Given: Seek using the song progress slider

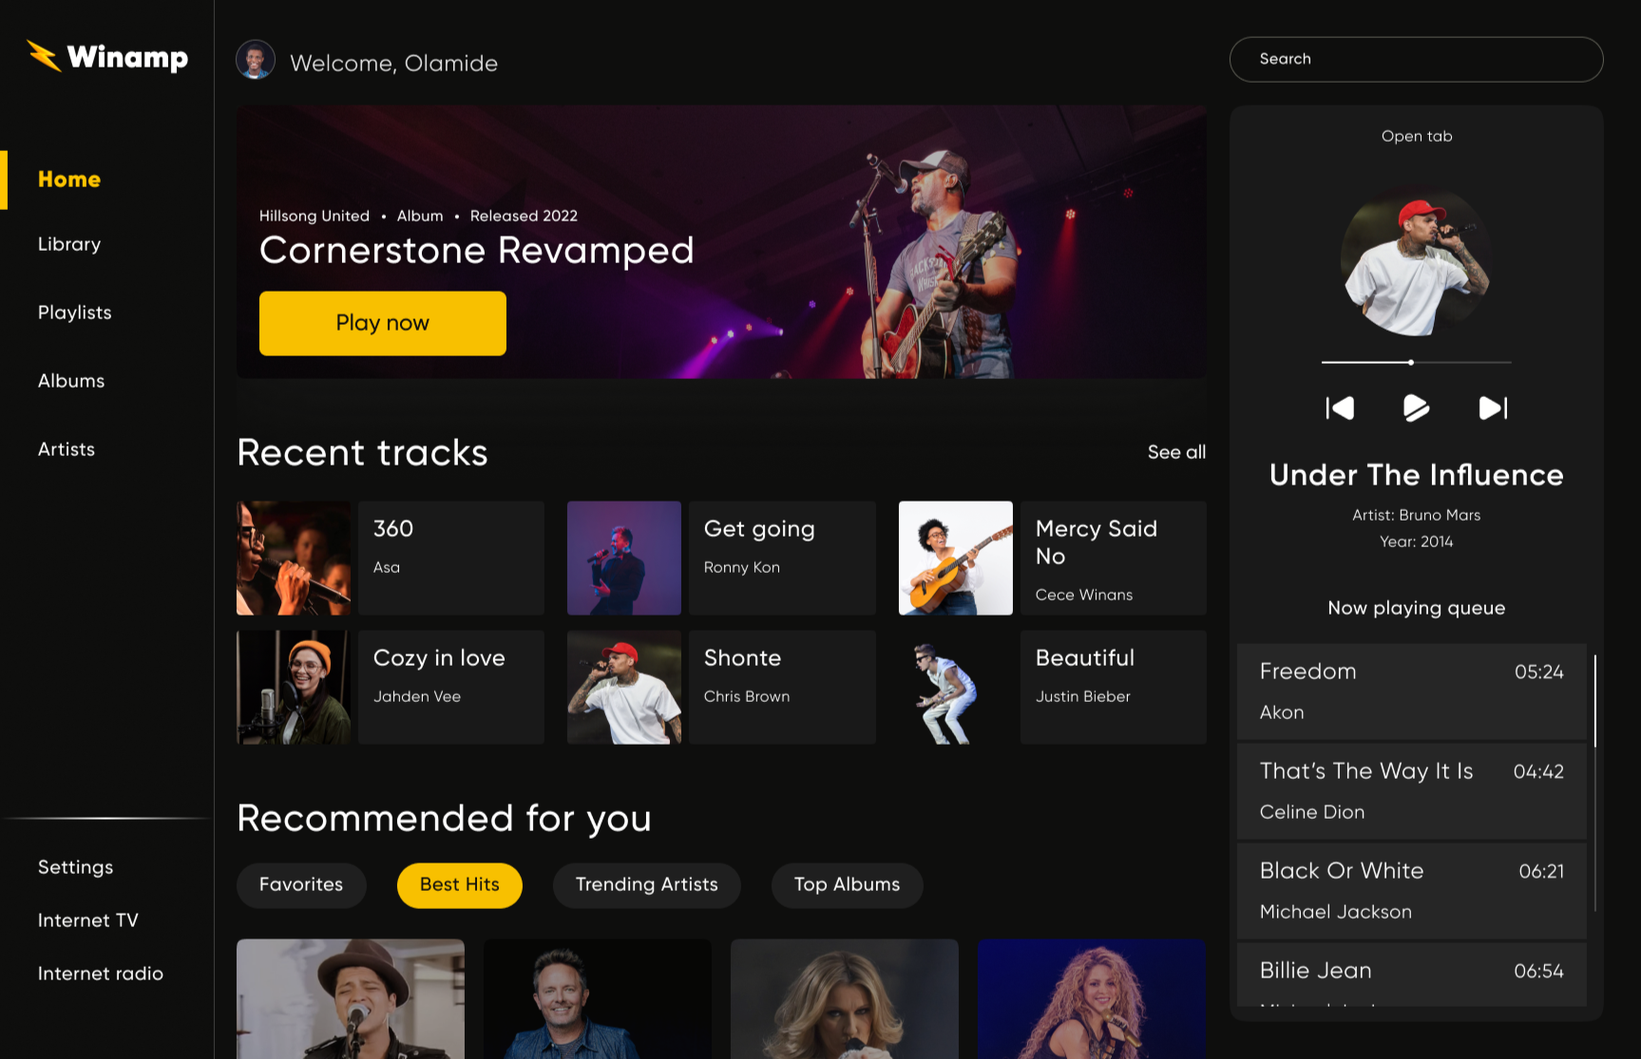Looking at the screenshot, I should point(1416,362).
